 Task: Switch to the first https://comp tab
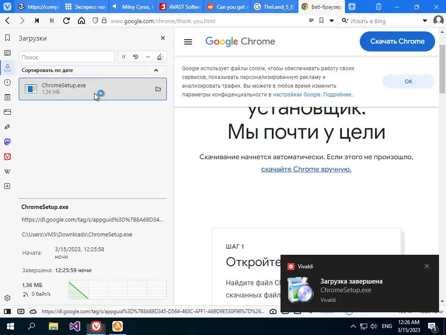(37, 7)
